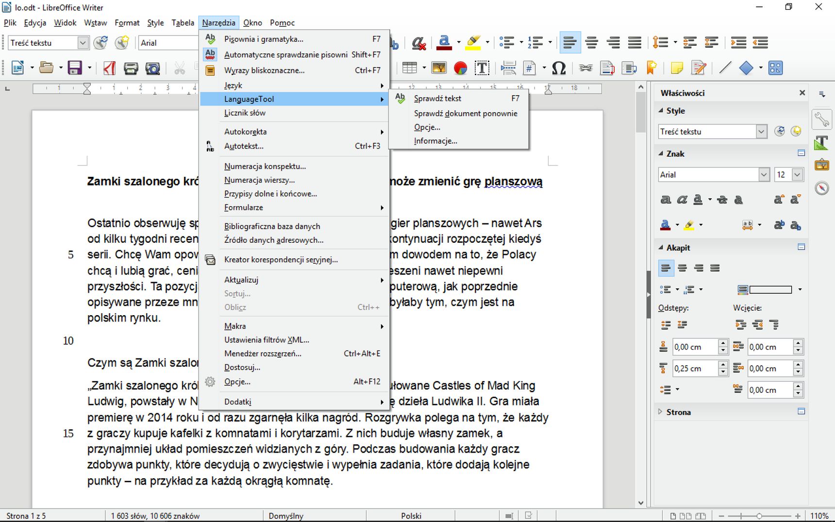Image resolution: width=835 pixels, height=522 pixels.
Task: Open LanguageTool Opcje... submenu entry
Action: point(459,127)
